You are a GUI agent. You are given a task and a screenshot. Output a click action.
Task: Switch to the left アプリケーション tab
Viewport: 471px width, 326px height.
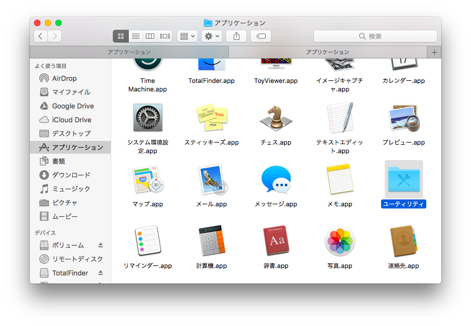[129, 52]
